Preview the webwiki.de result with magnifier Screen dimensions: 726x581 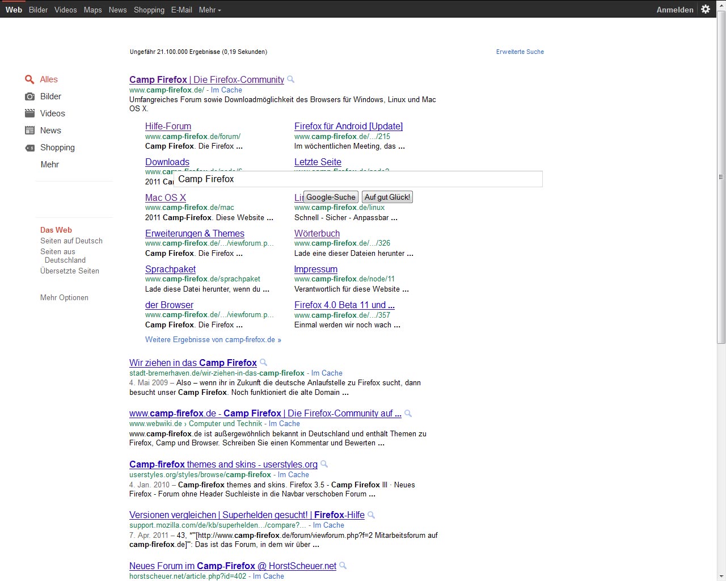408,413
